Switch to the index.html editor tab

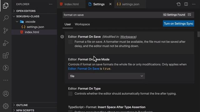pos(71,4)
